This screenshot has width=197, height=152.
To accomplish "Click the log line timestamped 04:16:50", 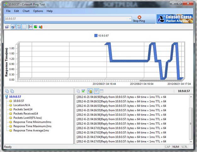I will 121,97.
